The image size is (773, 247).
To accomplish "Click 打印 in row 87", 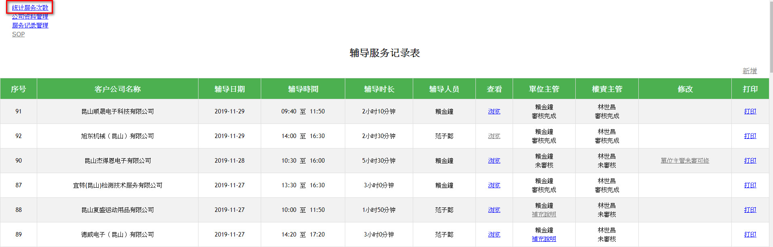I will (x=750, y=185).
